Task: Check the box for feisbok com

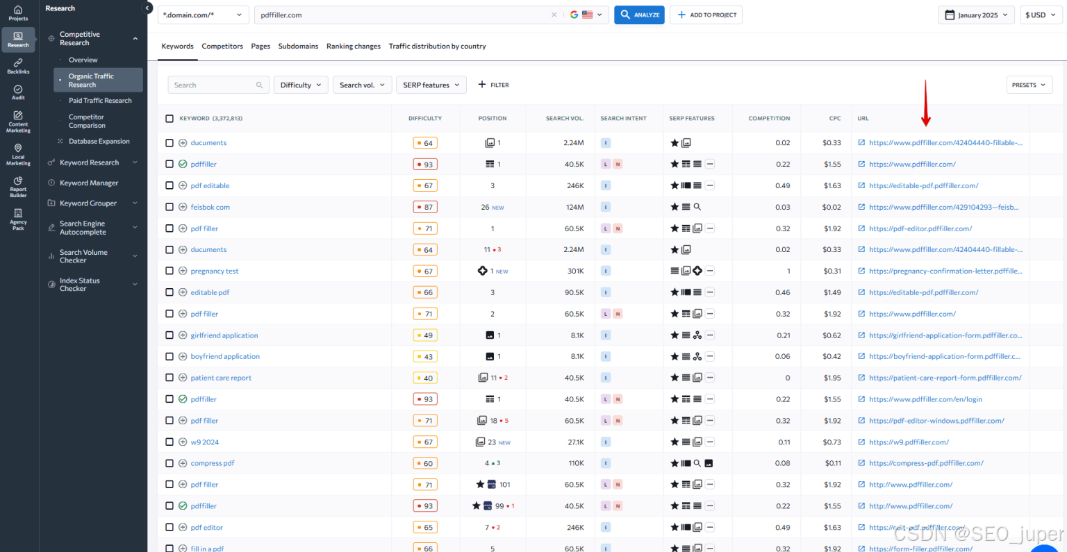Action: click(169, 207)
